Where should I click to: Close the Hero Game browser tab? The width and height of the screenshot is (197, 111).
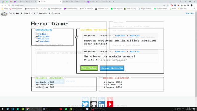[60, 2]
